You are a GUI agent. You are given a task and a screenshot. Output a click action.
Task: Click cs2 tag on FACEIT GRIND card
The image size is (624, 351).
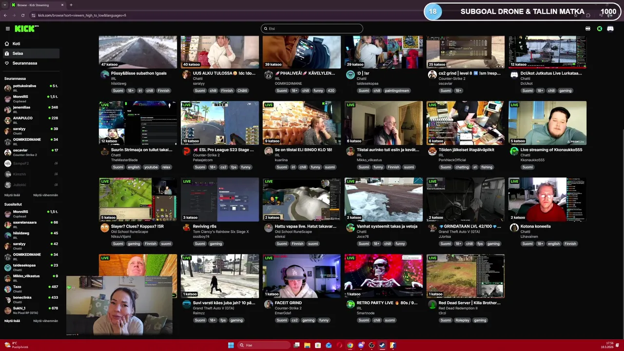pos(294,320)
